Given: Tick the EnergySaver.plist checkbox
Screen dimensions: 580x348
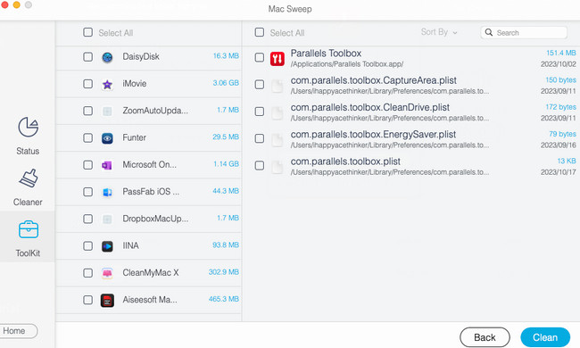Looking at the screenshot, I should coord(260,138).
